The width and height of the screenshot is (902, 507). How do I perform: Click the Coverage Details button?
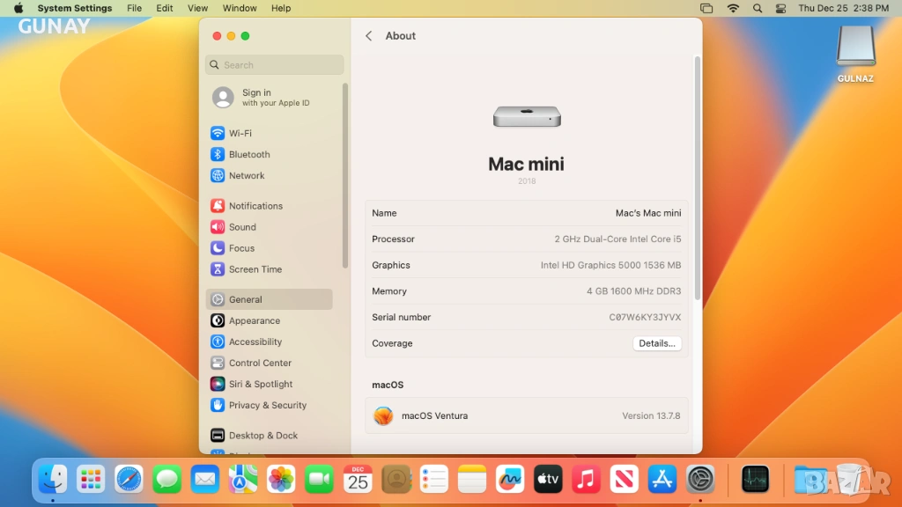point(656,343)
